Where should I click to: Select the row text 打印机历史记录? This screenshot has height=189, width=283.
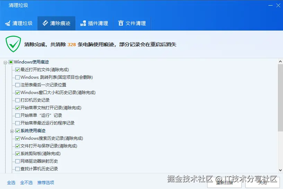point(35,100)
